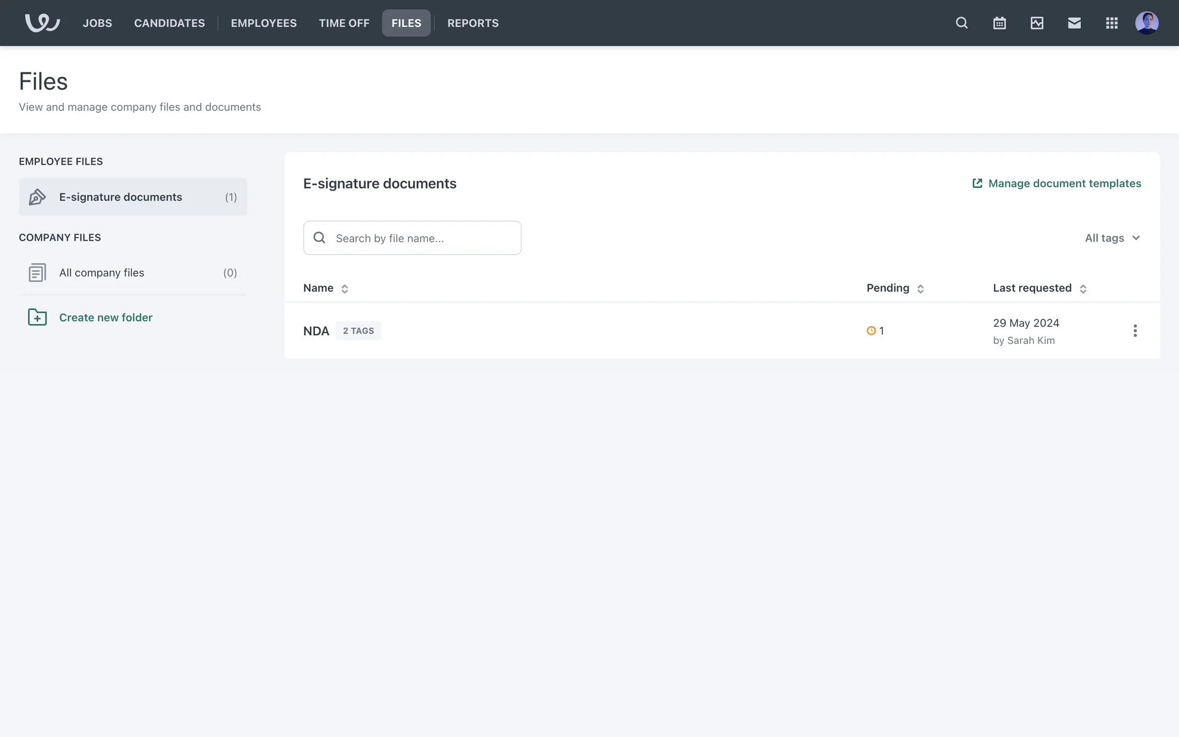This screenshot has width=1179, height=737.
Task: Switch to the Time Off tab
Action: pos(344,23)
